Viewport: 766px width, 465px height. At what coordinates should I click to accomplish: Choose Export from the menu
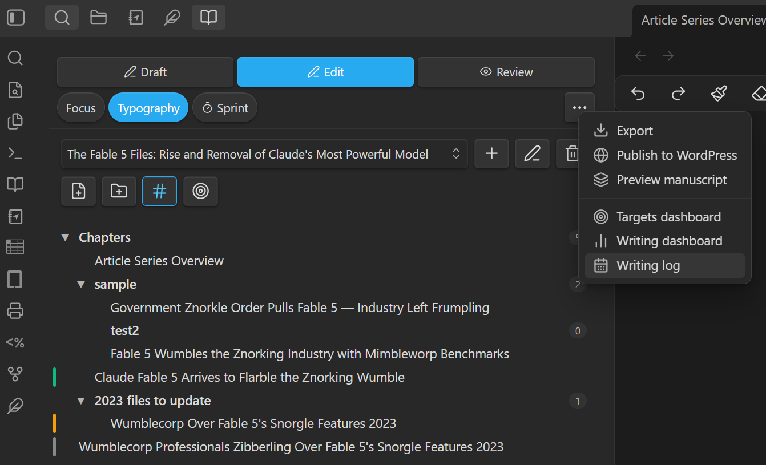pyautogui.click(x=664, y=131)
